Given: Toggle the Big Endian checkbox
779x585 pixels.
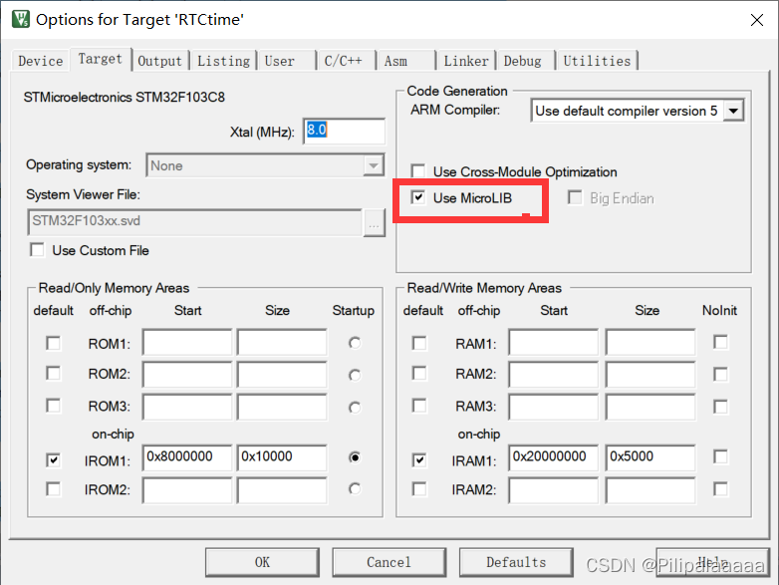Looking at the screenshot, I should click(575, 197).
